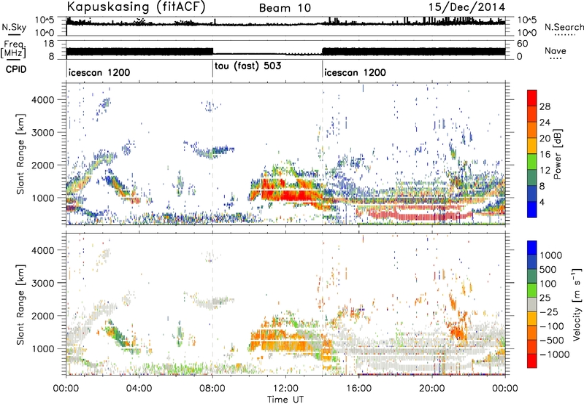Click the '500' tick on the velocity colorbar
This screenshot has height=404, width=584.
pos(550,270)
